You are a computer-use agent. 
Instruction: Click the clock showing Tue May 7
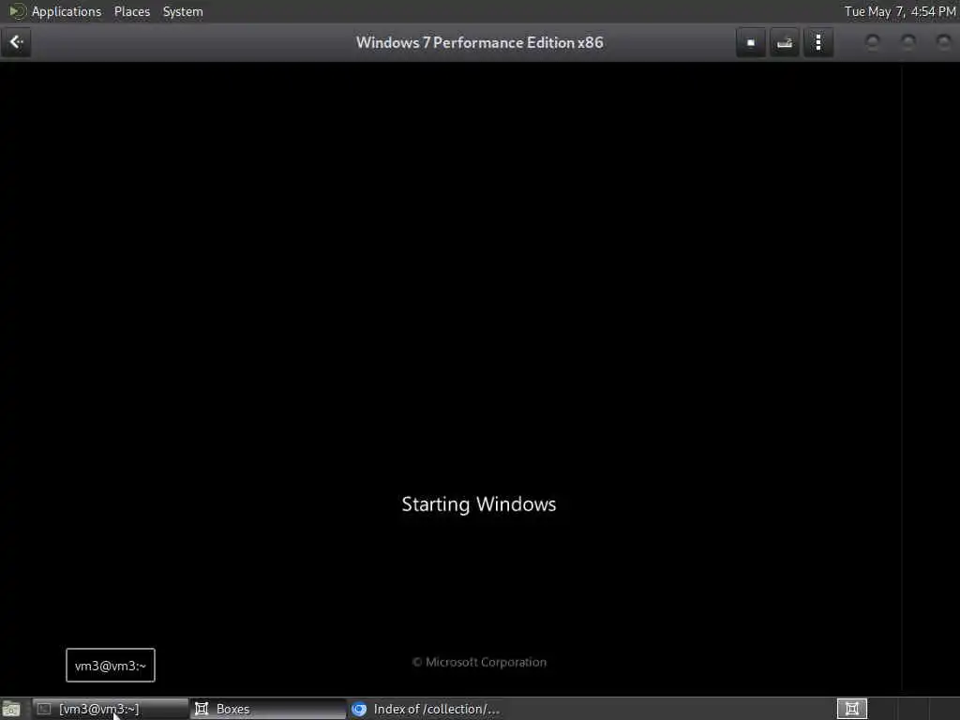pos(900,11)
